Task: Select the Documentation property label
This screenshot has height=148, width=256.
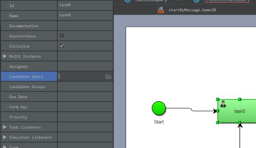Action: tap(24, 26)
